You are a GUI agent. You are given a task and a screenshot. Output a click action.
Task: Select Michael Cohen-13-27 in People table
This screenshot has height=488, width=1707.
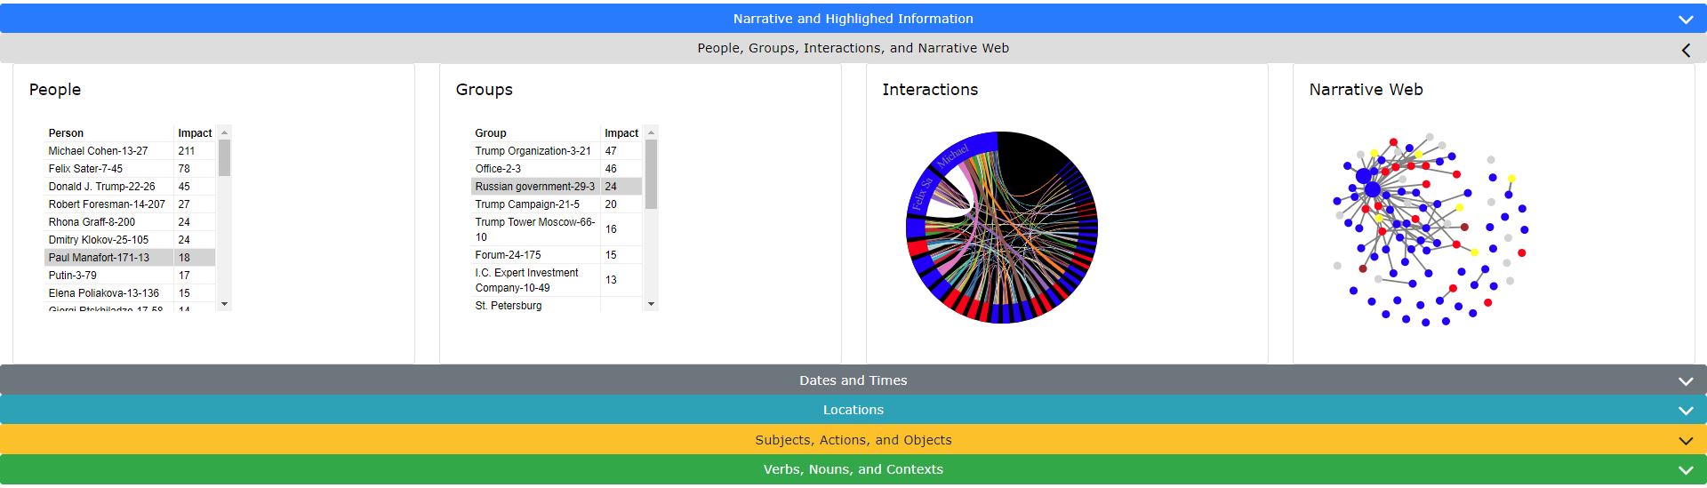[x=98, y=151]
